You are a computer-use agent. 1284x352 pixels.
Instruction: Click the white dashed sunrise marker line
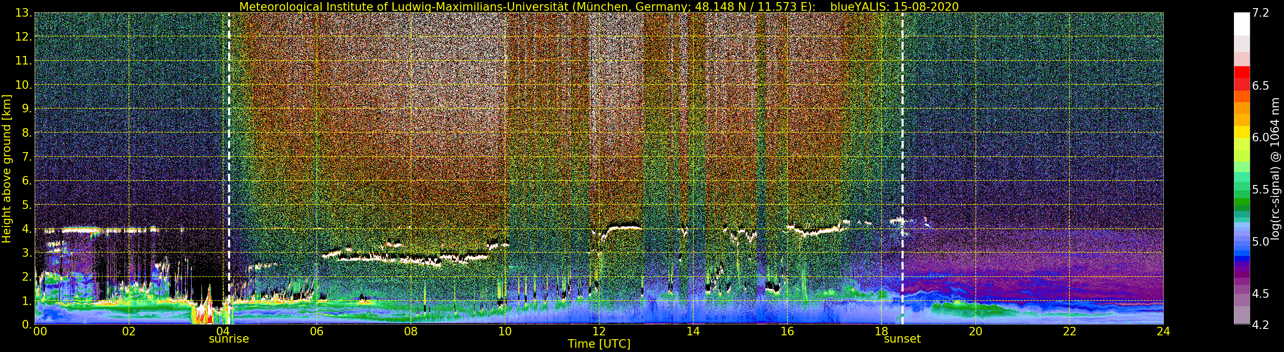tap(229, 168)
